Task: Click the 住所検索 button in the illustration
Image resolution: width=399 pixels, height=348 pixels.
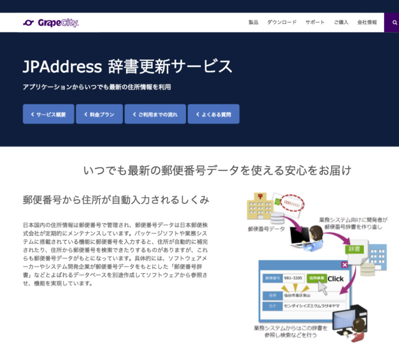Action: click(317, 278)
